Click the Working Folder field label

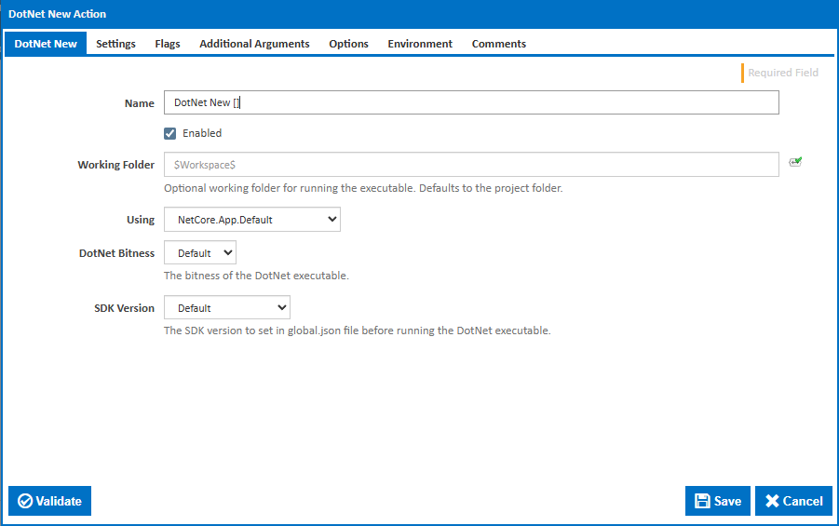tap(116, 165)
